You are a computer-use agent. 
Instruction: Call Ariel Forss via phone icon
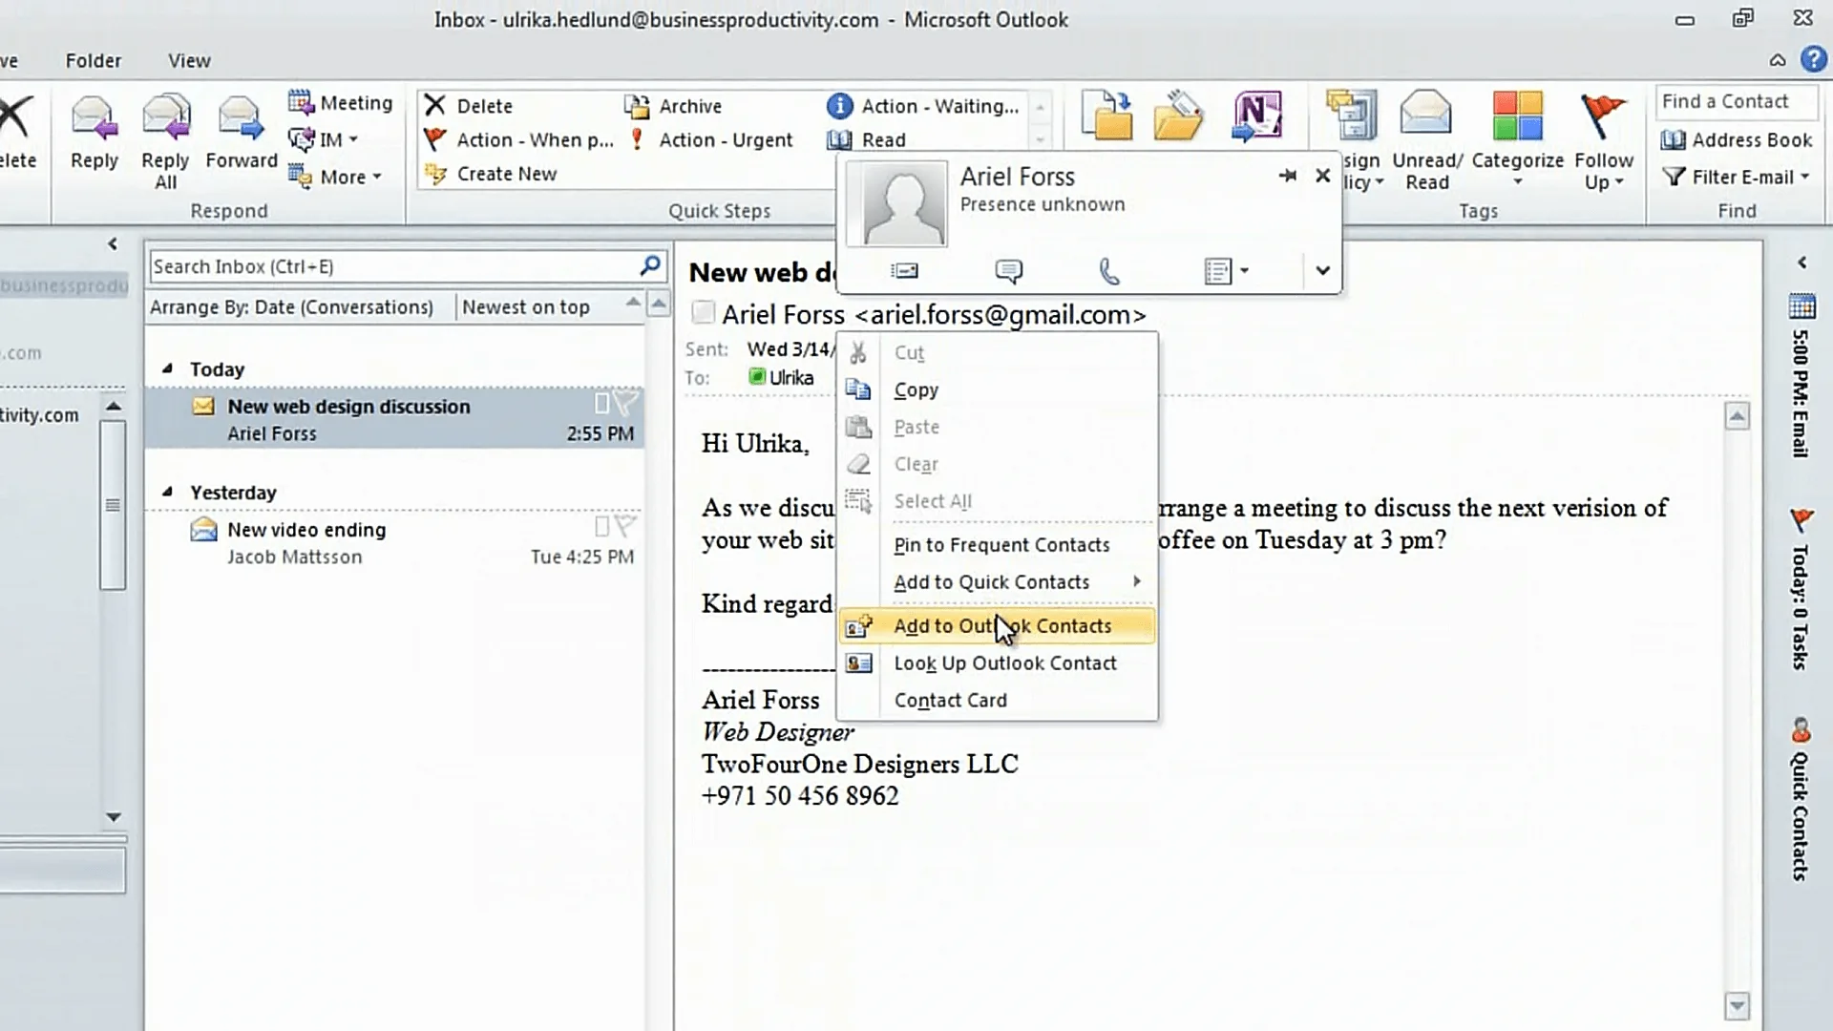(x=1109, y=271)
